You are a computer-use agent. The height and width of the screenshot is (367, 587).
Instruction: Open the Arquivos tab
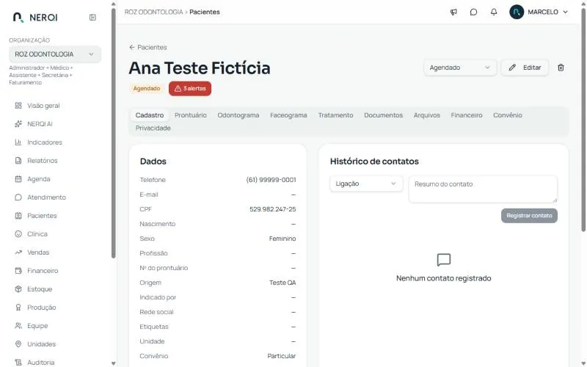(x=427, y=115)
